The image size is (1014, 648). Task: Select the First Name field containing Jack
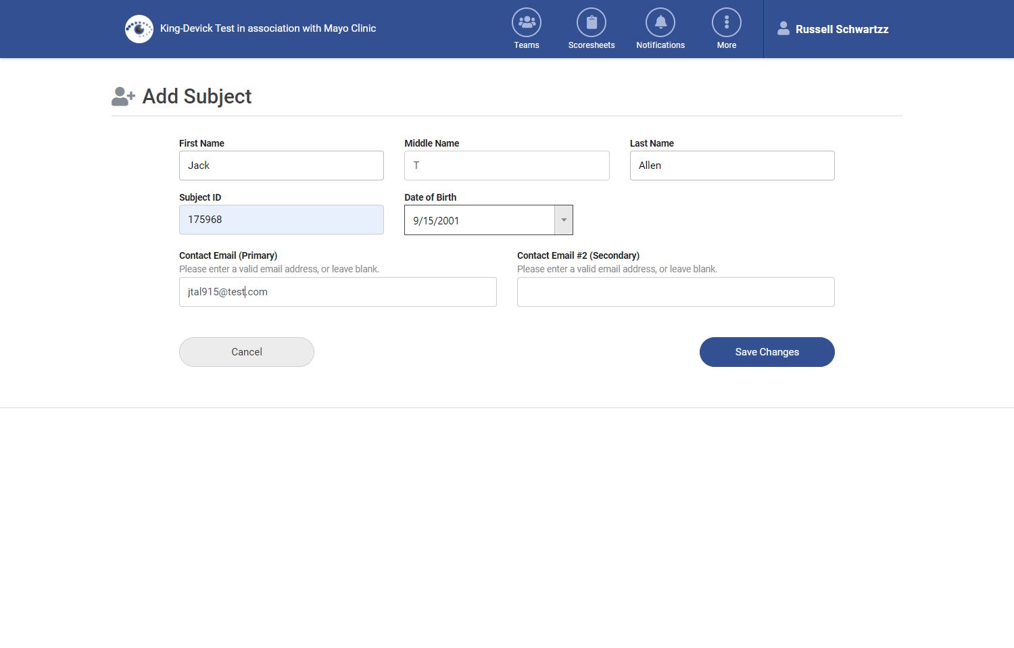click(281, 165)
